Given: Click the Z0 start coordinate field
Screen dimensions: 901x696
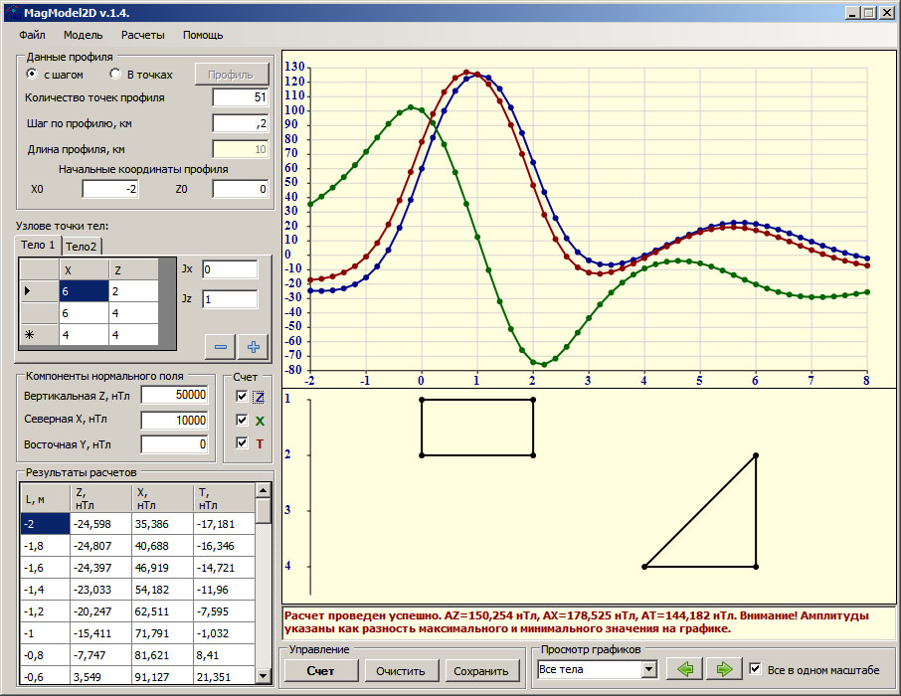Looking at the screenshot, I should point(241,189).
